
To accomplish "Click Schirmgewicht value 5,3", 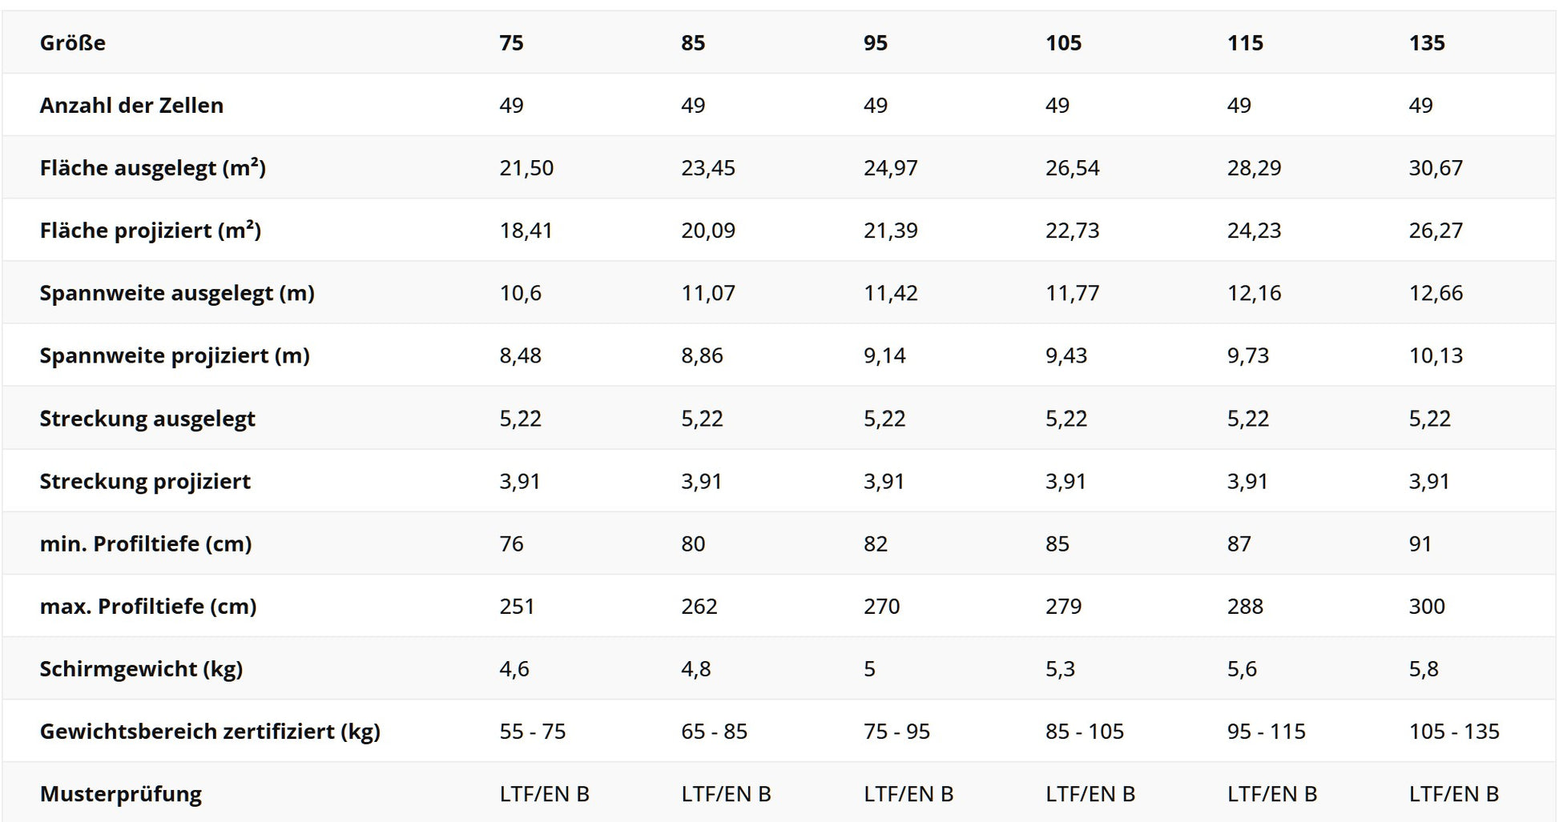I will pos(1060,668).
